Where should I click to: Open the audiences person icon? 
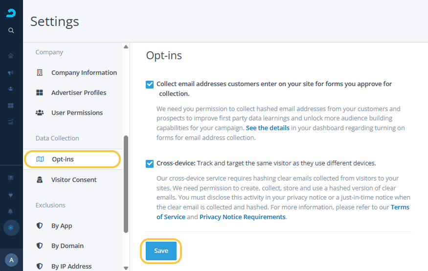(11, 89)
